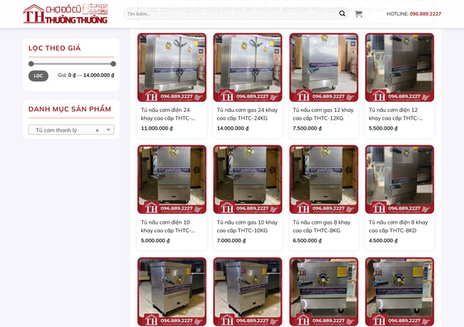Click the search magnifier icon
The image size is (464, 327).
click(342, 14)
